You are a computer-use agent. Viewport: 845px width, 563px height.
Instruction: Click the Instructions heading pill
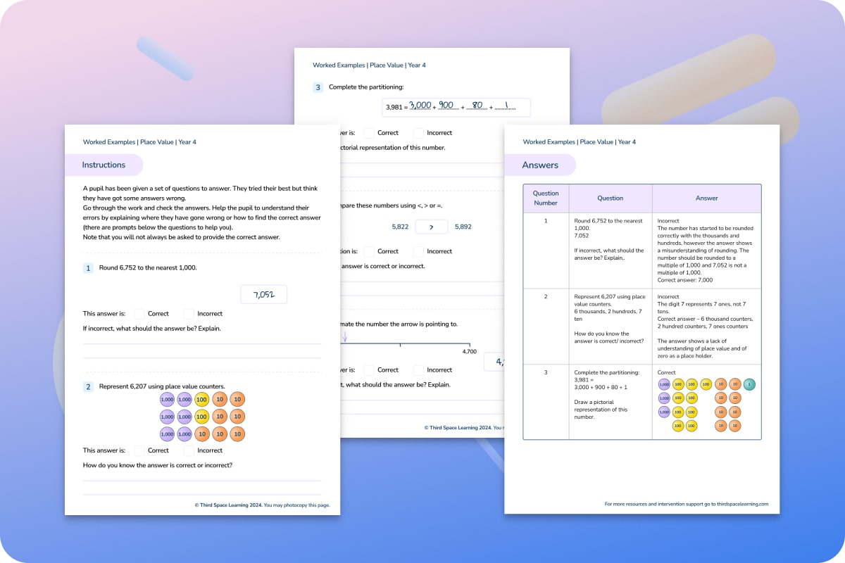[x=104, y=165]
